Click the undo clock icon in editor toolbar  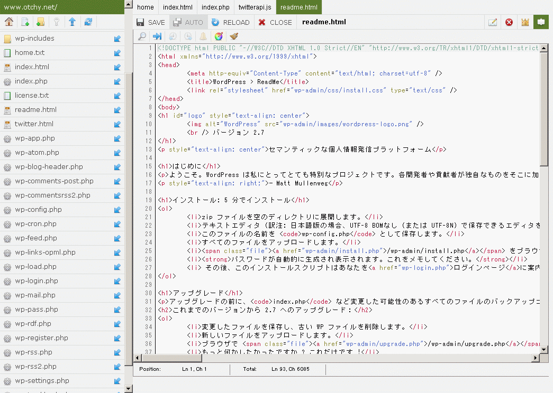pos(173,36)
